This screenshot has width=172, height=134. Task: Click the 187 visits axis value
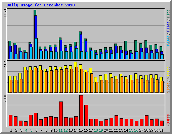click(5, 64)
